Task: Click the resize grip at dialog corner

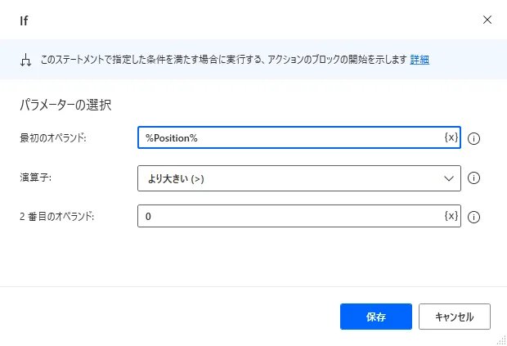Action: click(x=500, y=339)
